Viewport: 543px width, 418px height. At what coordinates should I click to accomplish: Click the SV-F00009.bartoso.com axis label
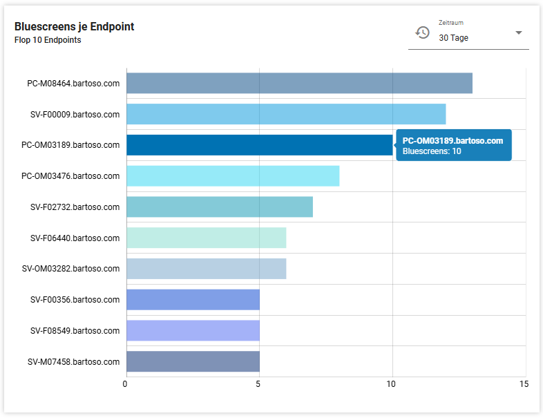(75, 115)
